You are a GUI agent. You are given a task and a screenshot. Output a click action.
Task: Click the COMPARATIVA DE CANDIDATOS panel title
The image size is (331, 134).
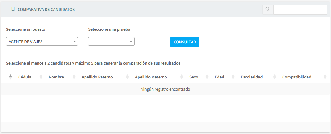click(x=46, y=10)
